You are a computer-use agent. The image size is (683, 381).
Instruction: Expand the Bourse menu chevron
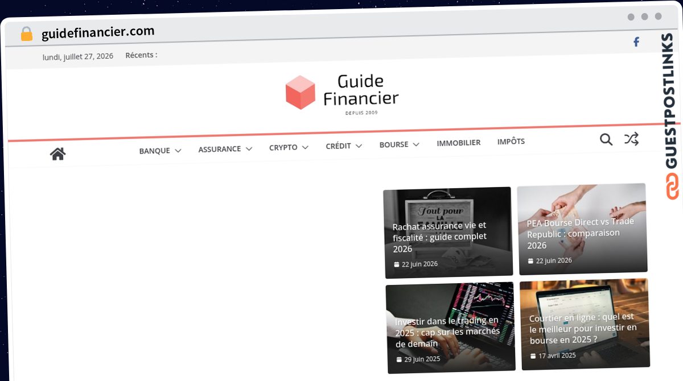tap(416, 144)
